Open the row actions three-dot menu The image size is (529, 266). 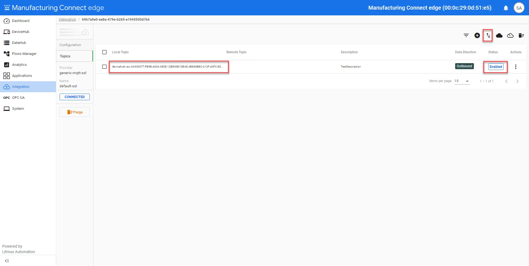tap(516, 67)
